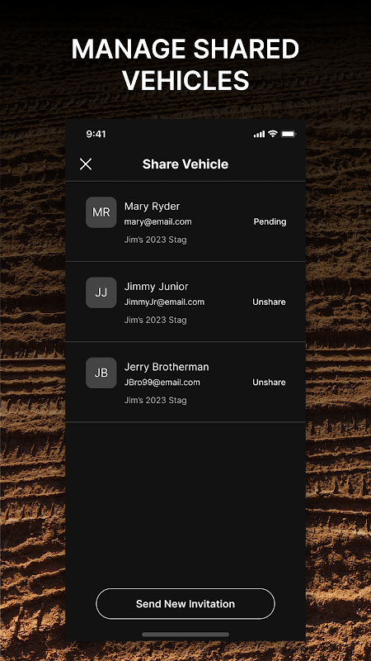The width and height of the screenshot is (371, 661).
Task: Tap the Manage Shared Vehicles heading
Action: coord(185,64)
